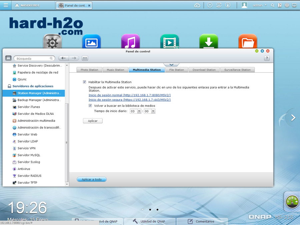Switch to the Download Station tab

204,70
